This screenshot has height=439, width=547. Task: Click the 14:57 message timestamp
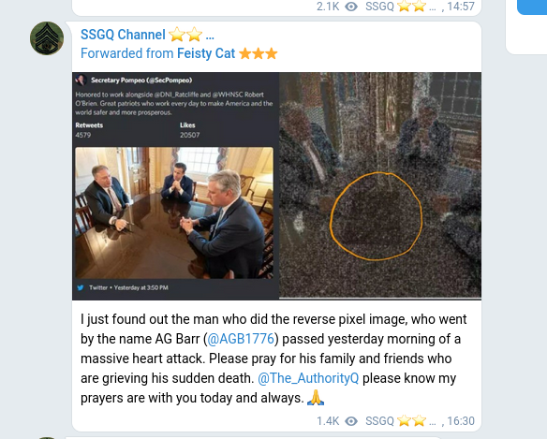pos(461,7)
